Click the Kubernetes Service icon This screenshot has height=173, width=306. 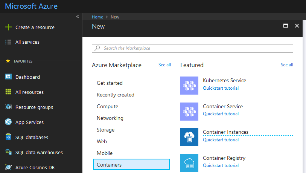pos(189,85)
